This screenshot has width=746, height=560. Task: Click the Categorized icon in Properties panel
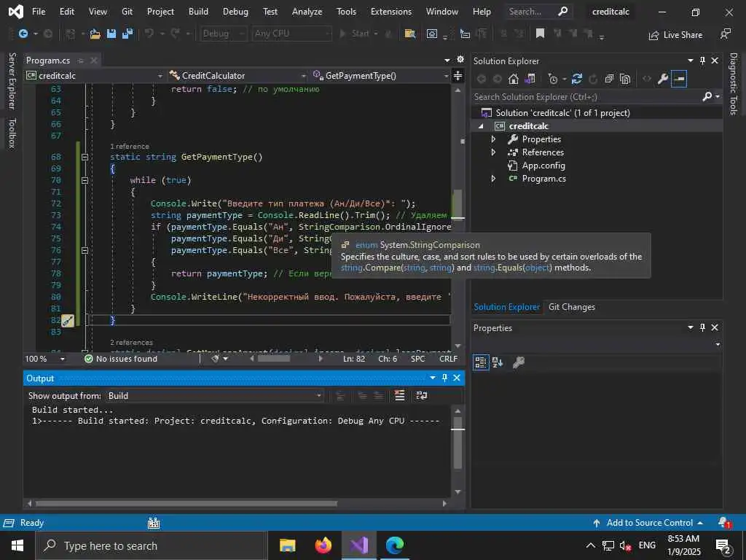481,362
